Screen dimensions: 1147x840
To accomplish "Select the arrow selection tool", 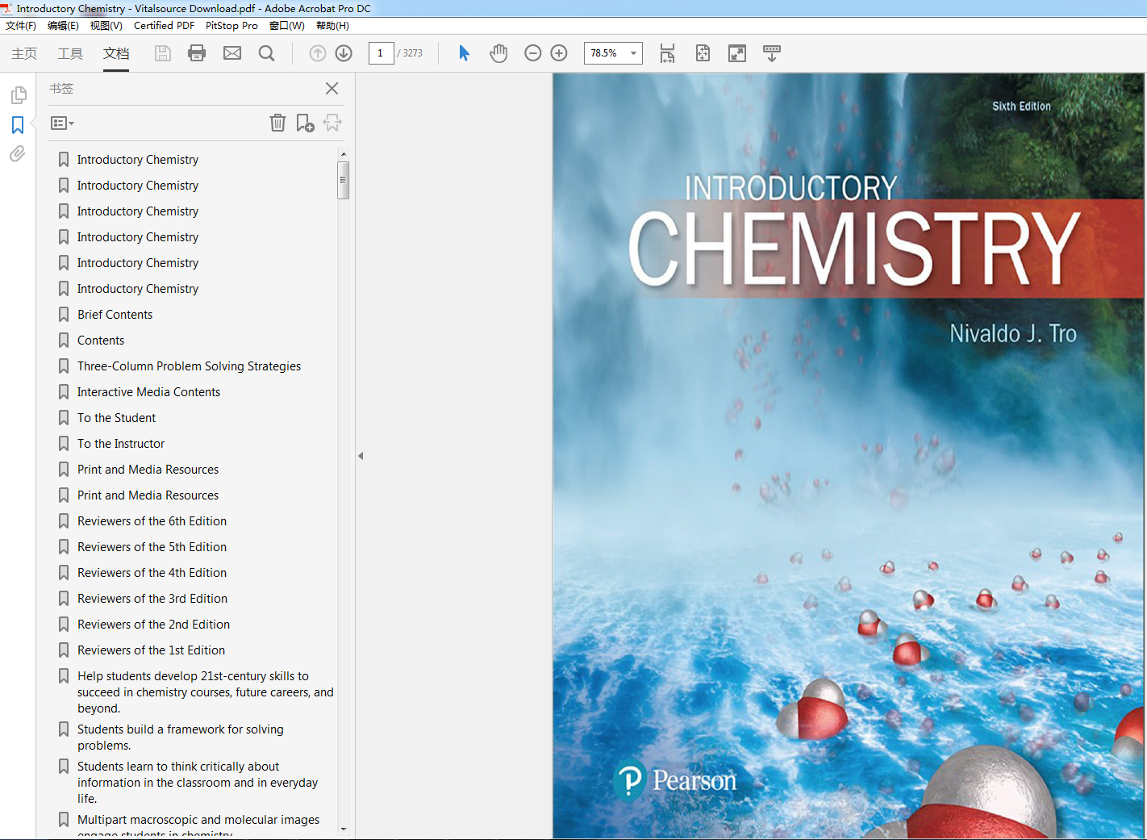I will coord(464,53).
